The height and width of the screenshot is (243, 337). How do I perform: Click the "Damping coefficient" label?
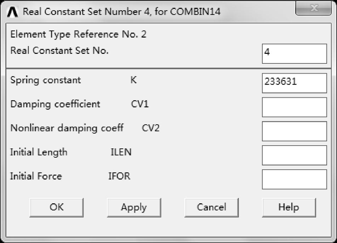(x=55, y=104)
